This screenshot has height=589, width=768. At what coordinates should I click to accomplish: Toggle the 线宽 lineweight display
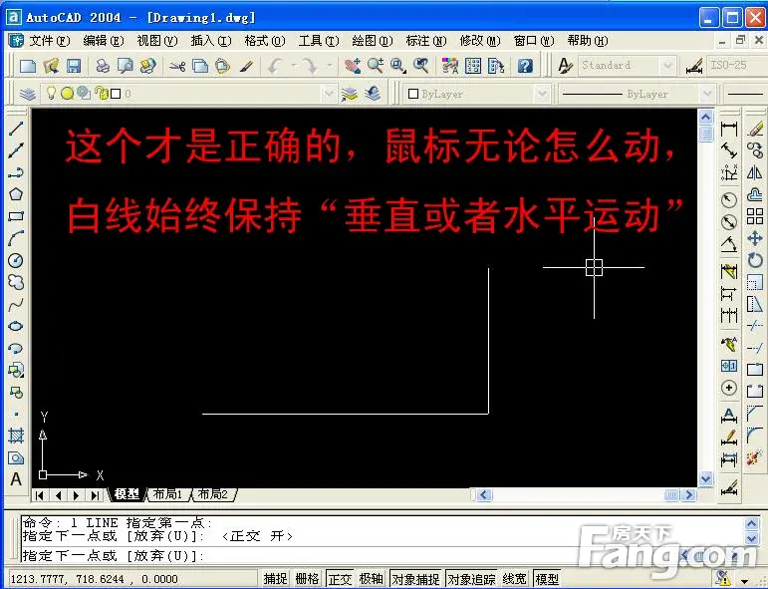[514, 579]
